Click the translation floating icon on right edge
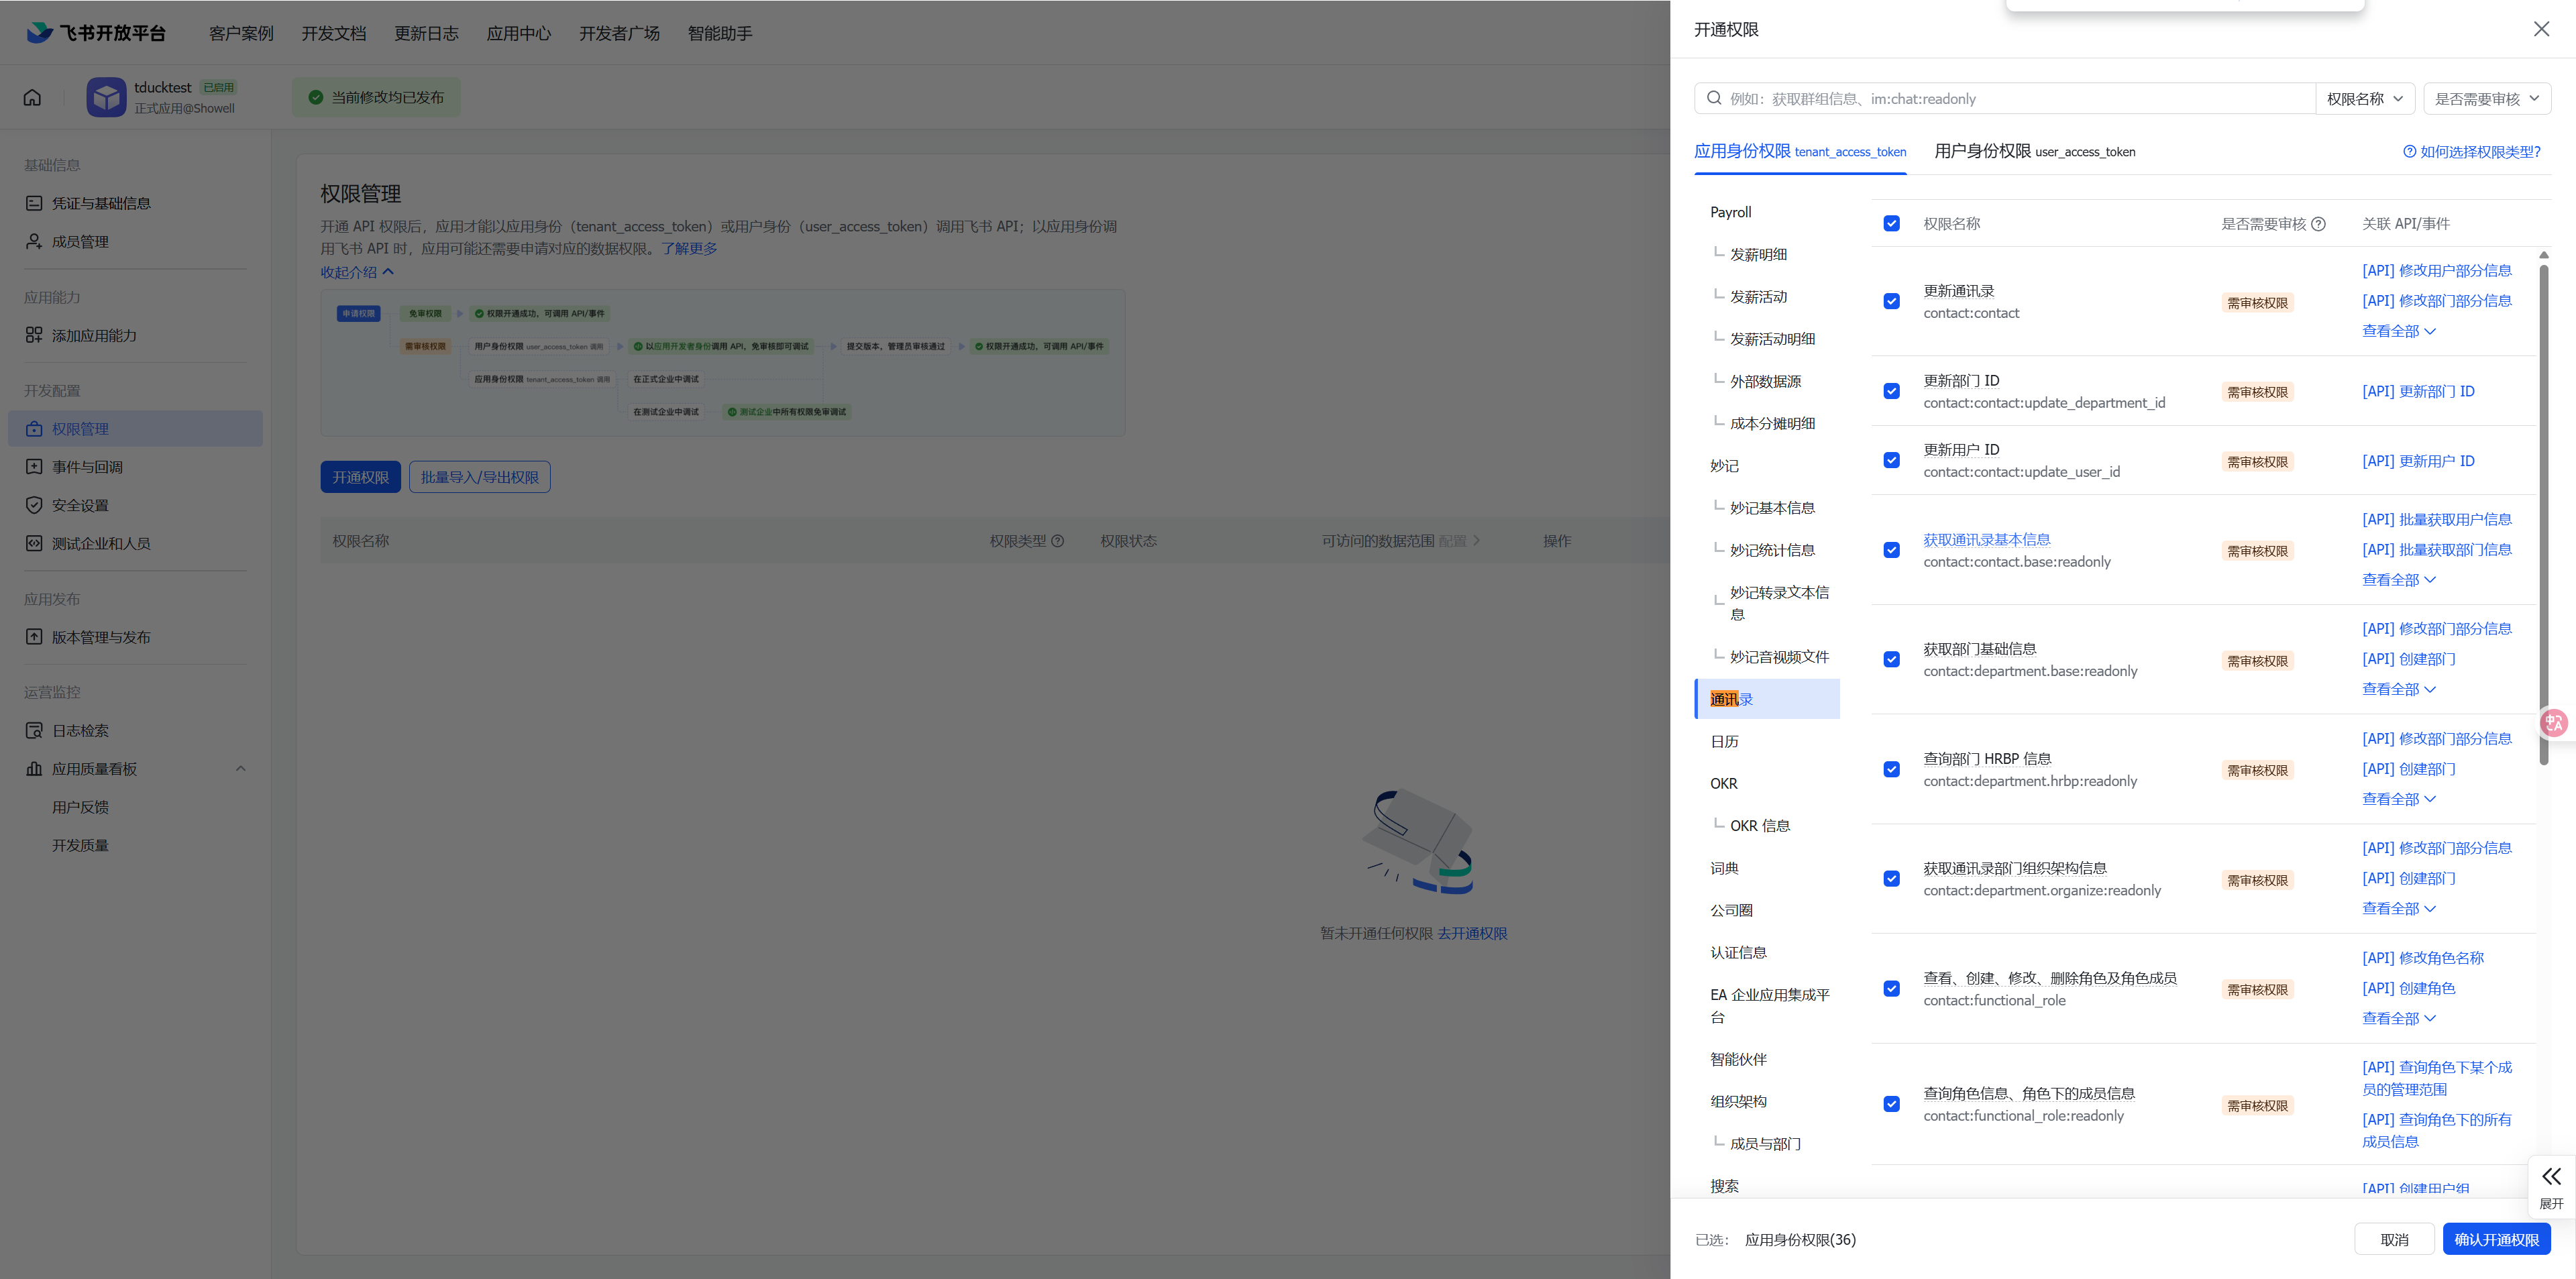The height and width of the screenshot is (1279, 2576). 2555,722
